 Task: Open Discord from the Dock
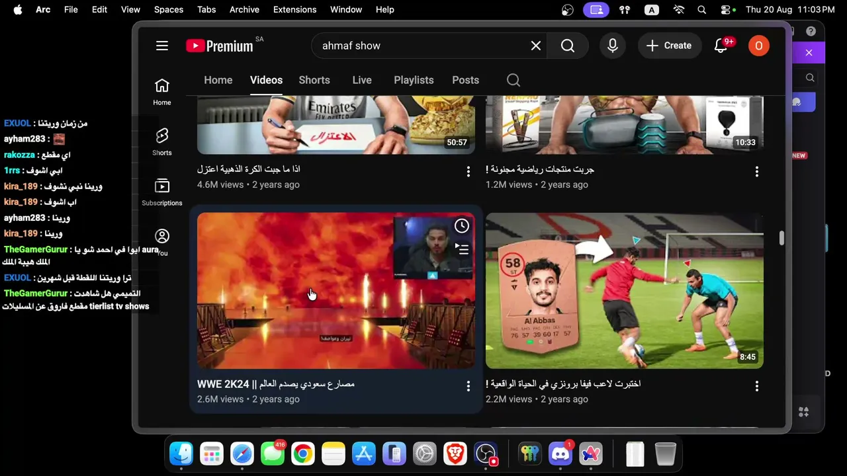tap(560, 454)
